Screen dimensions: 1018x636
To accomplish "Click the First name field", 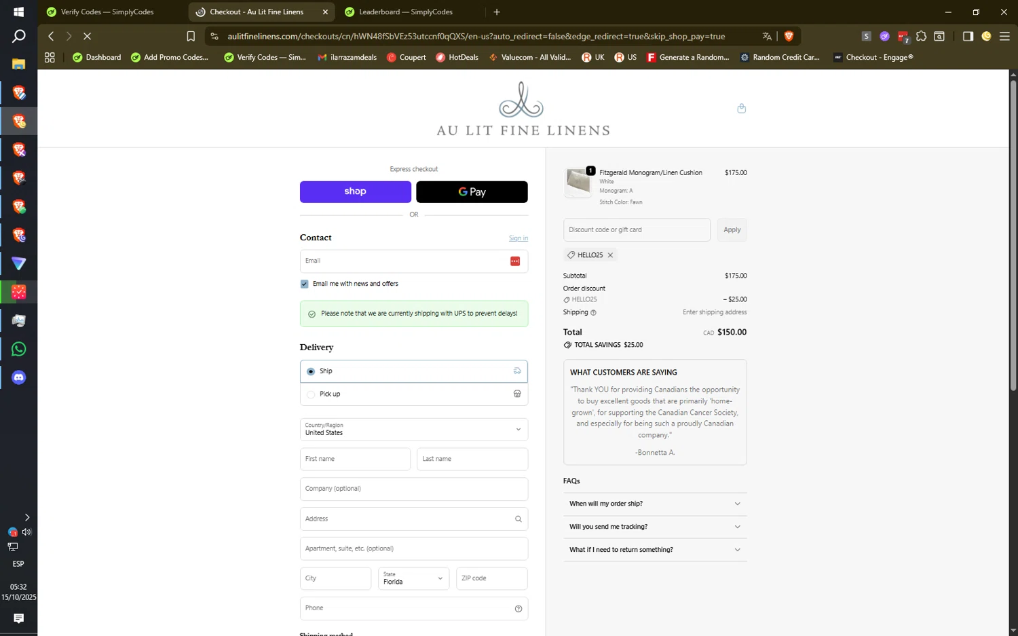I will pos(355,460).
